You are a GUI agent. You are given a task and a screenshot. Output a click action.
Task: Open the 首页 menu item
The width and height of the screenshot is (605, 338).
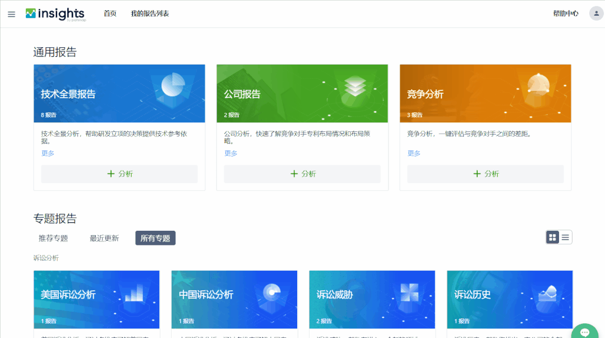[x=110, y=13]
